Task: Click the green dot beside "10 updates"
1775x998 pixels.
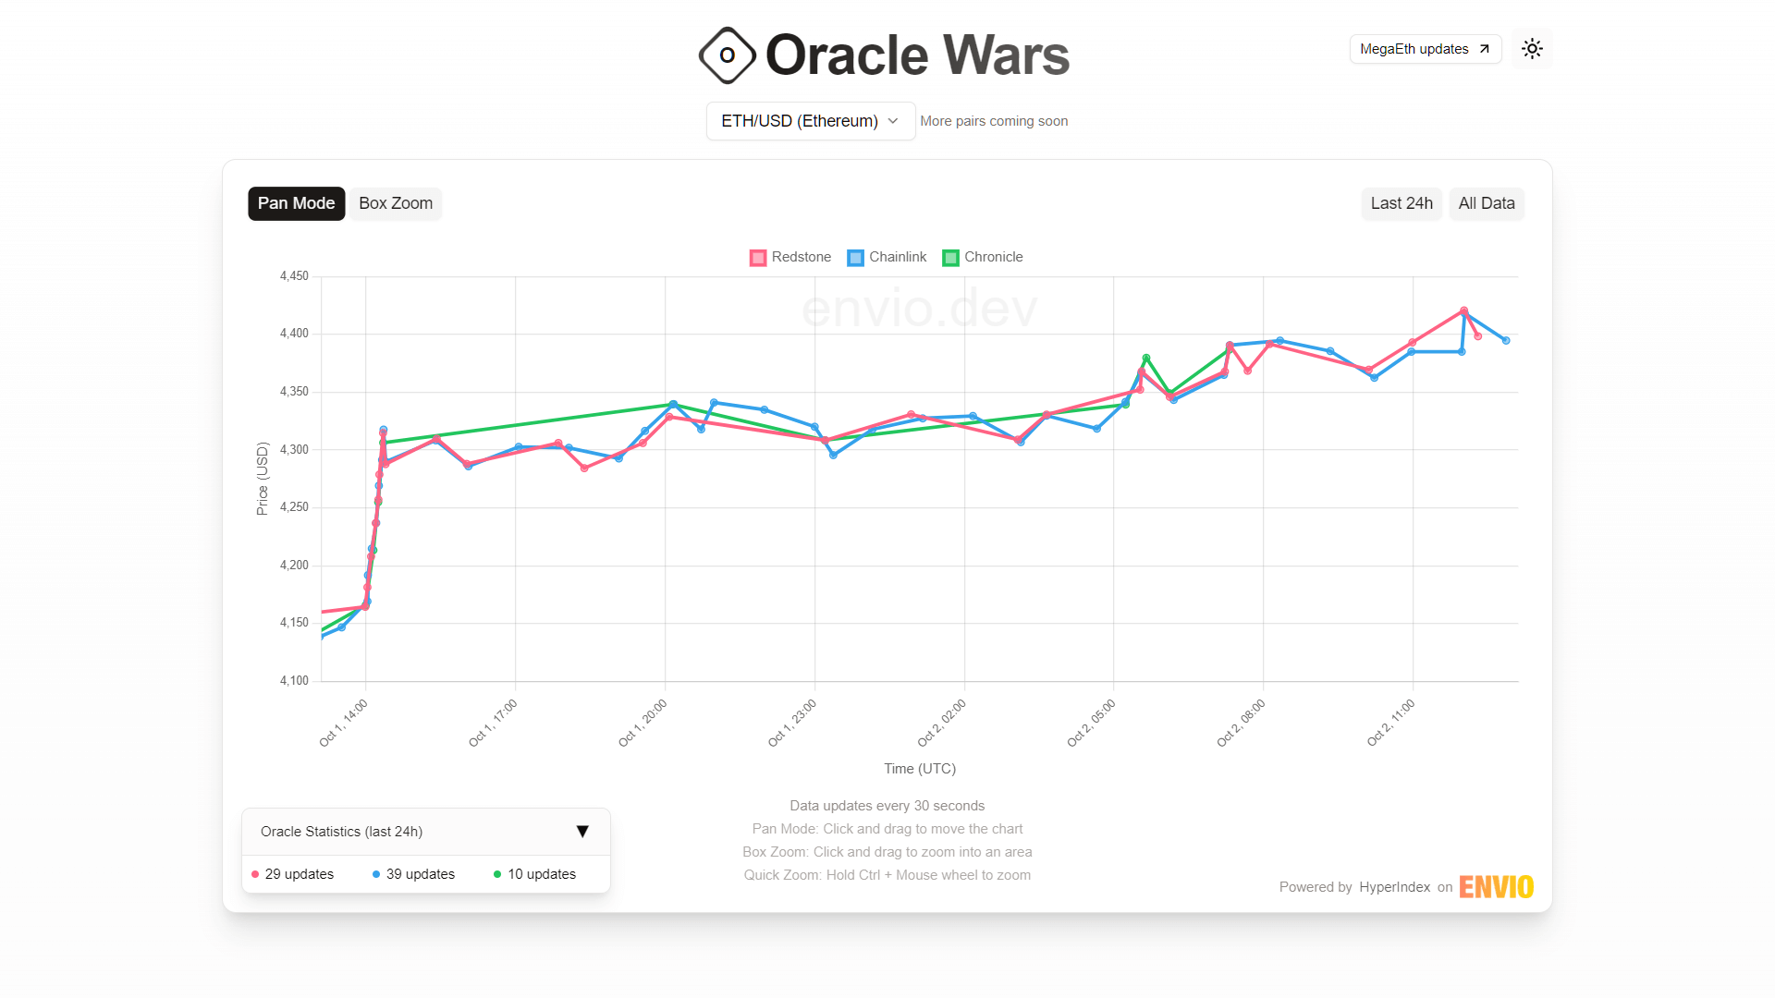Action: coord(498,873)
